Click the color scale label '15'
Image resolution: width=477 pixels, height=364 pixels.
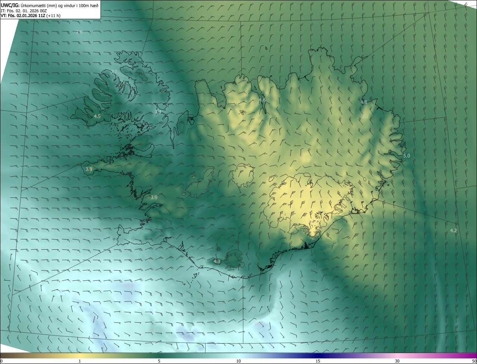(x=318, y=361)
